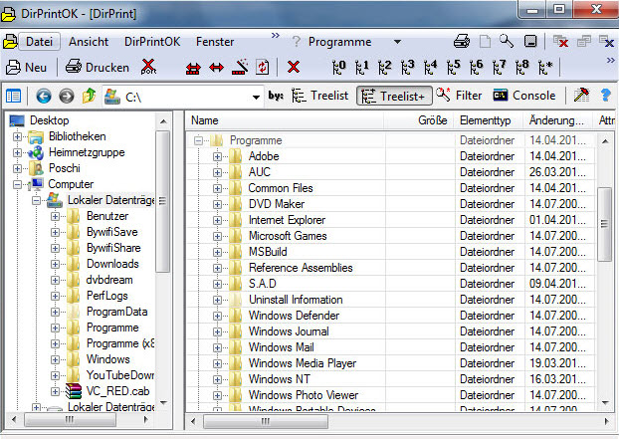Viewport: 619px width, 439px height.
Task: Expand the Windows Defender folder
Action: pyautogui.click(x=217, y=316)
